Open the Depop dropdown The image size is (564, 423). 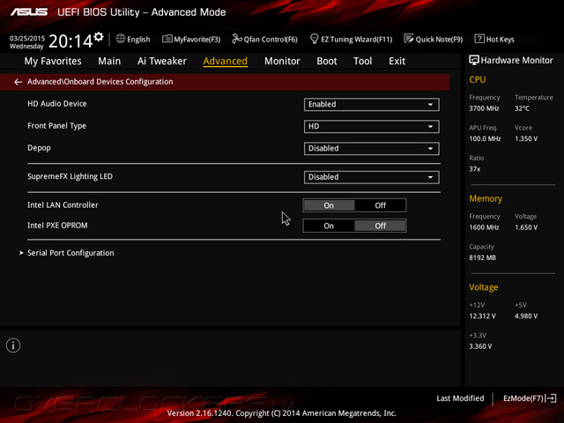372,149
